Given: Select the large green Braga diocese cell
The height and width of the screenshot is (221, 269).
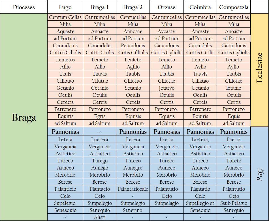Looking at the screenshot, I should [x=24, y=117].
